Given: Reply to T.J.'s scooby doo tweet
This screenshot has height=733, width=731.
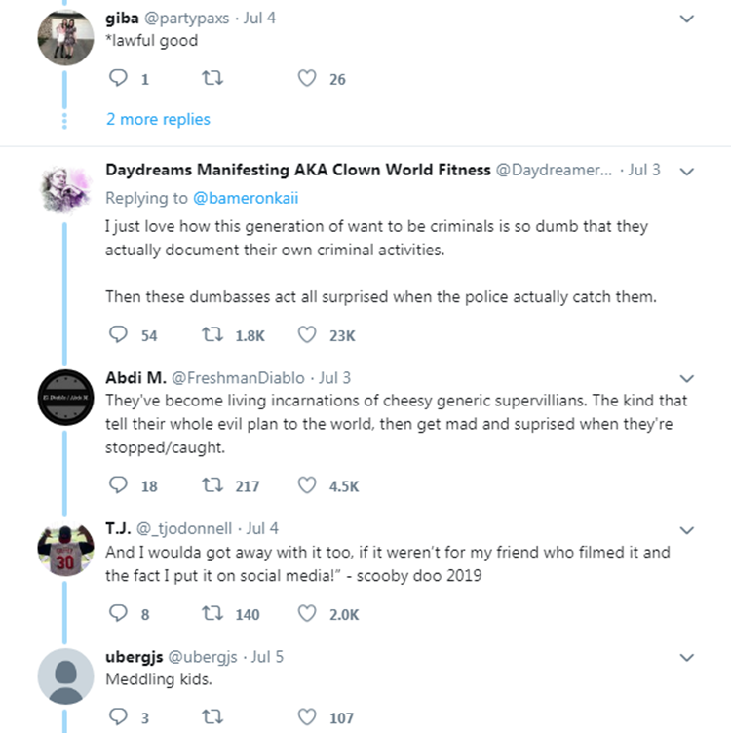Looking at the screenshot, I should tap(119, 613).
